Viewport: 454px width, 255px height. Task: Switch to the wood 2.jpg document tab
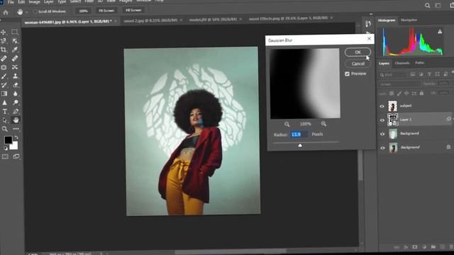coord(150,21)
